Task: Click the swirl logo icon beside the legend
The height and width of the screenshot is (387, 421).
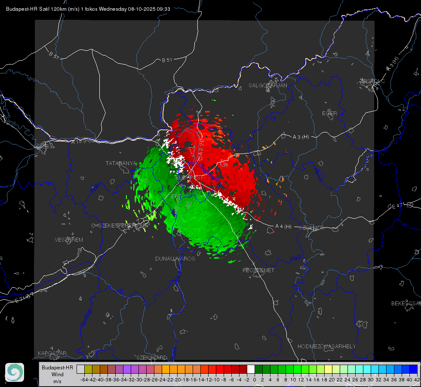Action: coord(15,372)
